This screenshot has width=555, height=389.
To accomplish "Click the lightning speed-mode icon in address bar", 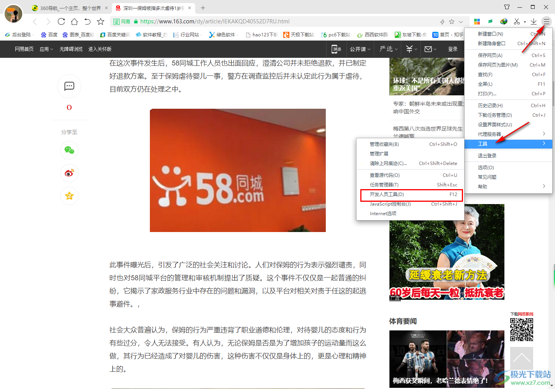I will point(442,22).
